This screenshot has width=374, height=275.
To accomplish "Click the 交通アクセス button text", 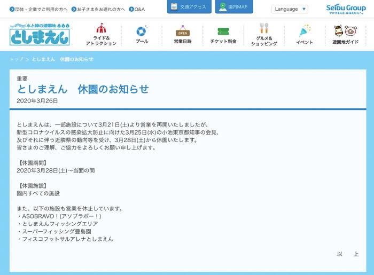I will [193, 7].
